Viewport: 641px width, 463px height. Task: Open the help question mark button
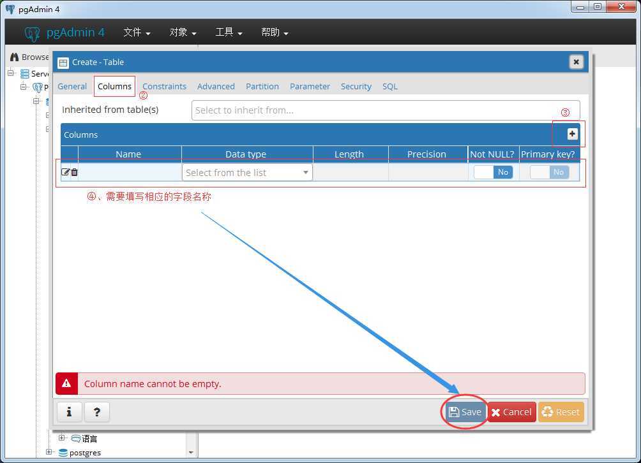point(97,411)
